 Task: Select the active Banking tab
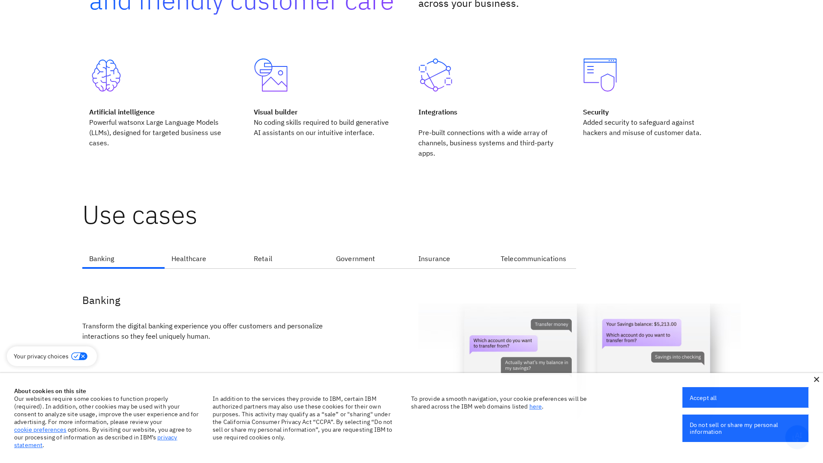click(102, 259)
